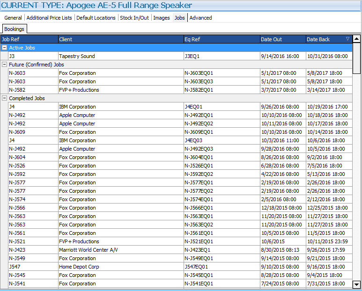
Task: Open the Additional Price Lists tab
Action: point(49,18)
